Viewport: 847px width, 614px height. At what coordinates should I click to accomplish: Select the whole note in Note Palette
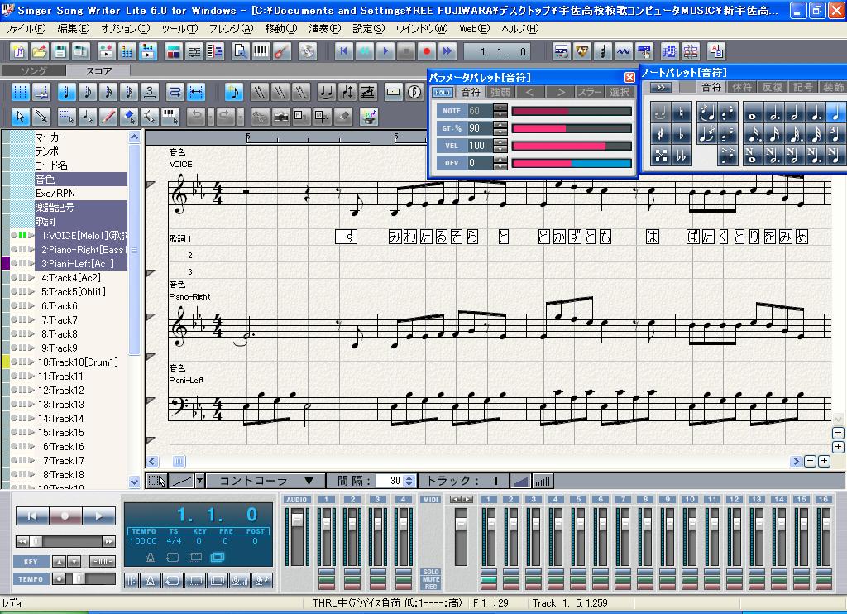tap(753, 112)
